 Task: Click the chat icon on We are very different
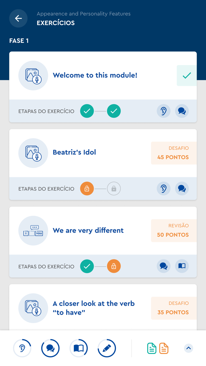pyautogui.click(x=164, y=266)
